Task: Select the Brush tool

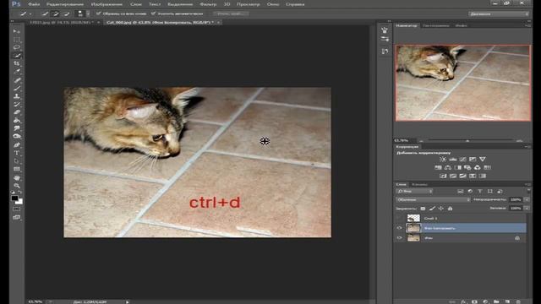Action: point(17,88)
